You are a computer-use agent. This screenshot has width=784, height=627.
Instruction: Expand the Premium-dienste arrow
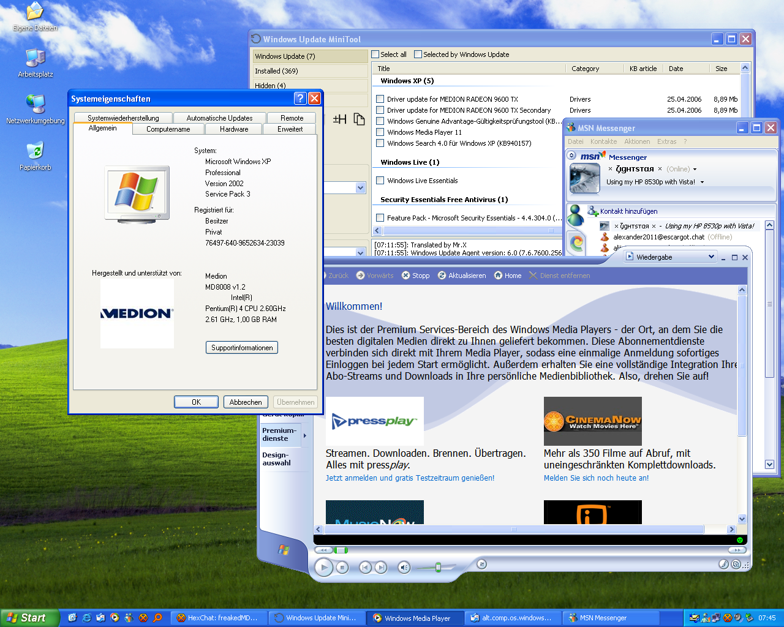(x=305, y=435)
